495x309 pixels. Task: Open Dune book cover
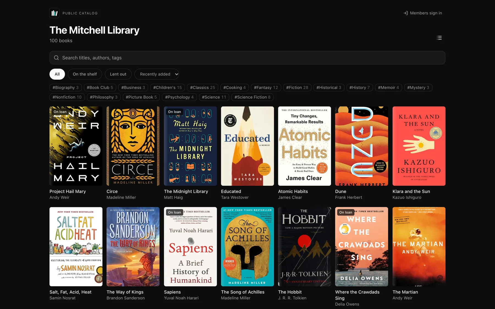362,146
